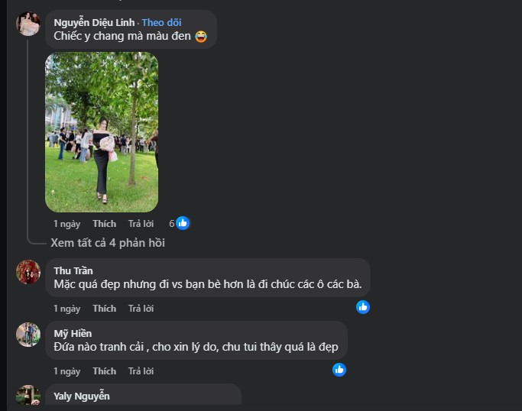This screenshot has height=411, width=522.
Task: Like Mỹ Hiền's comment with Thích
Action: pos(104,371)
